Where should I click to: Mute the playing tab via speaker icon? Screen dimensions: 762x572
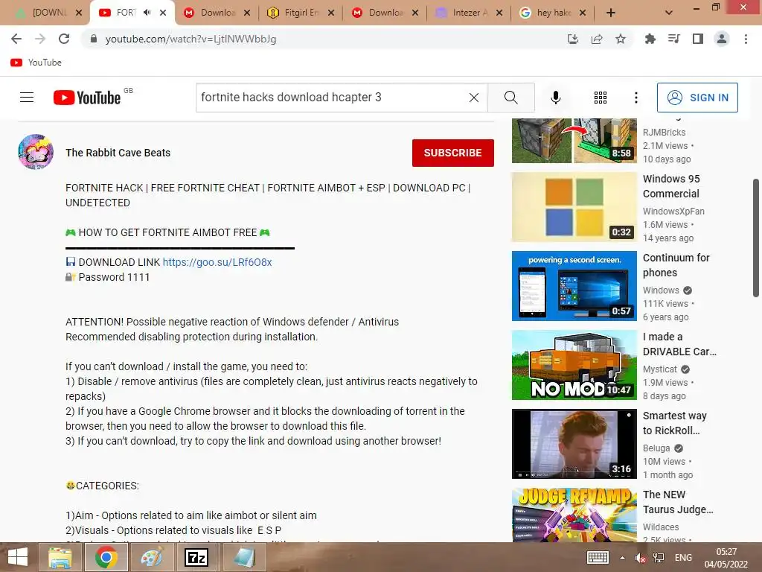point(147,13)
